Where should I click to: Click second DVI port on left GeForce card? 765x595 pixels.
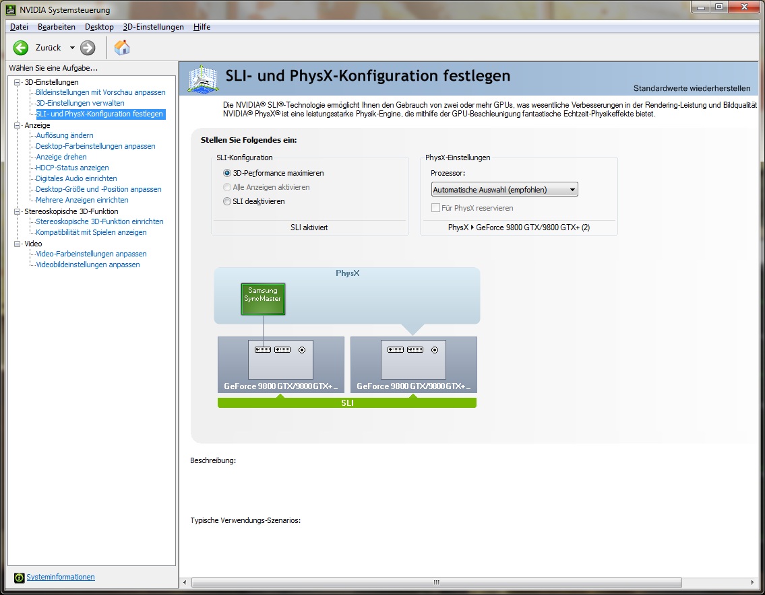click(x=282, y=350)
